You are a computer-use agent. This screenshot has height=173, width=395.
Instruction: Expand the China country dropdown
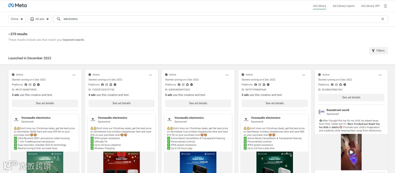17,19
